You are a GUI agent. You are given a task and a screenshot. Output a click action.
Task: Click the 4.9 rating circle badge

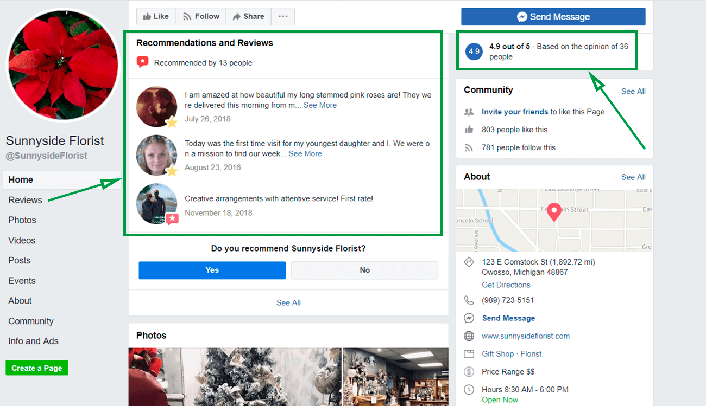(474, 51)
